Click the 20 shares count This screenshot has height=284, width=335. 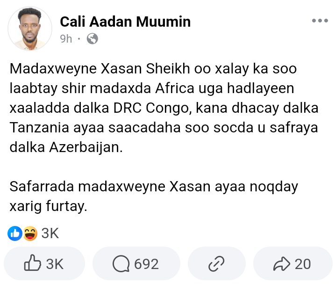click(303, 264)
